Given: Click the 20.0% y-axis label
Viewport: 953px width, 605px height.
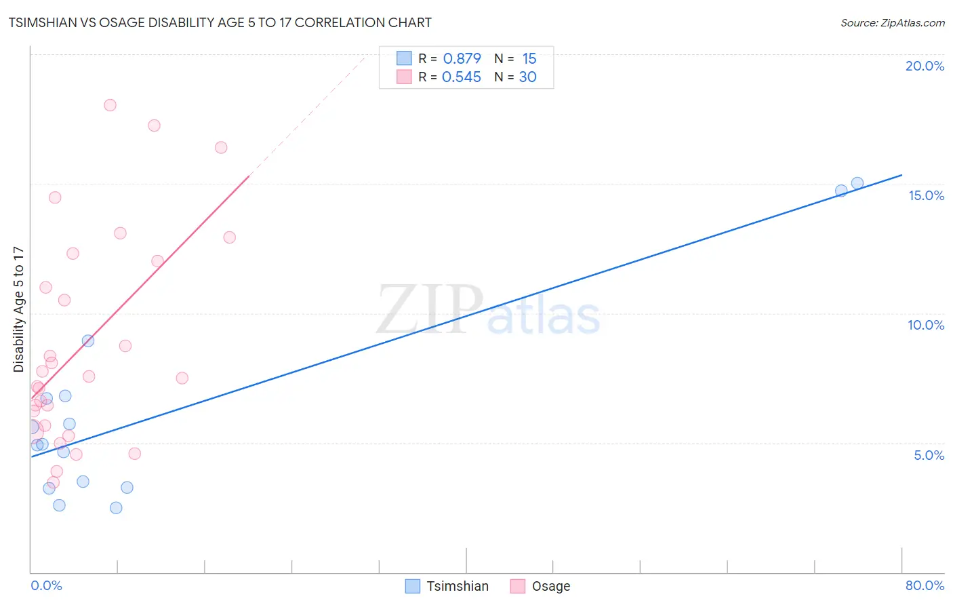Looking at the screenshot, I should 925,66.
